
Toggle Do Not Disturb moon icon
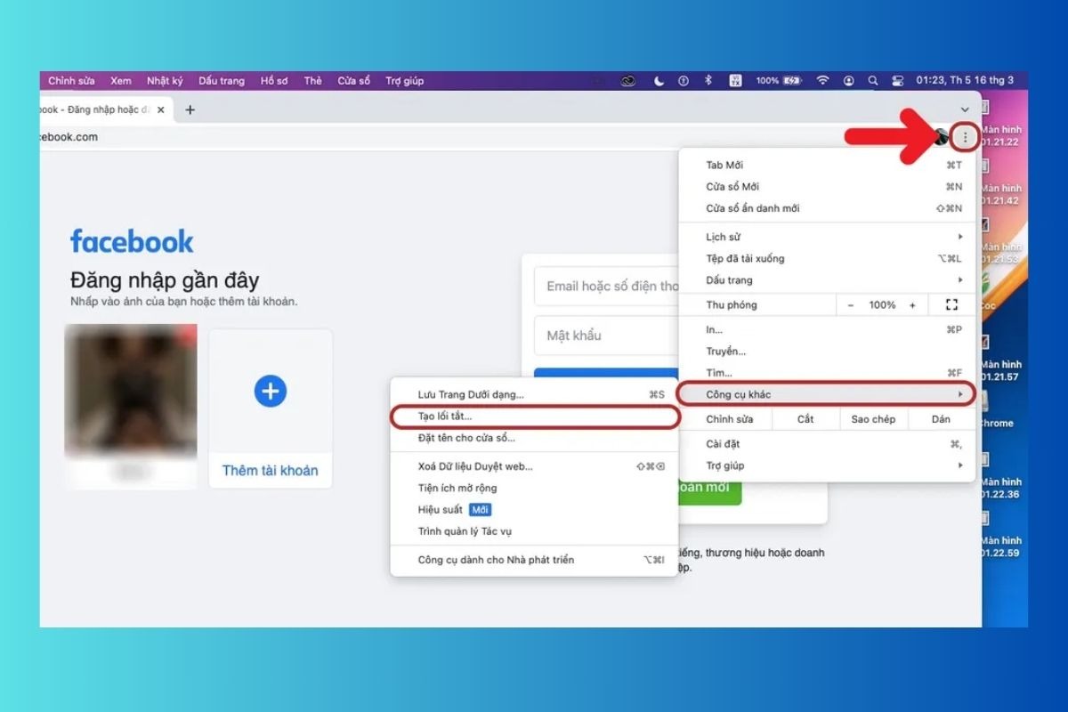coord(659,80)
